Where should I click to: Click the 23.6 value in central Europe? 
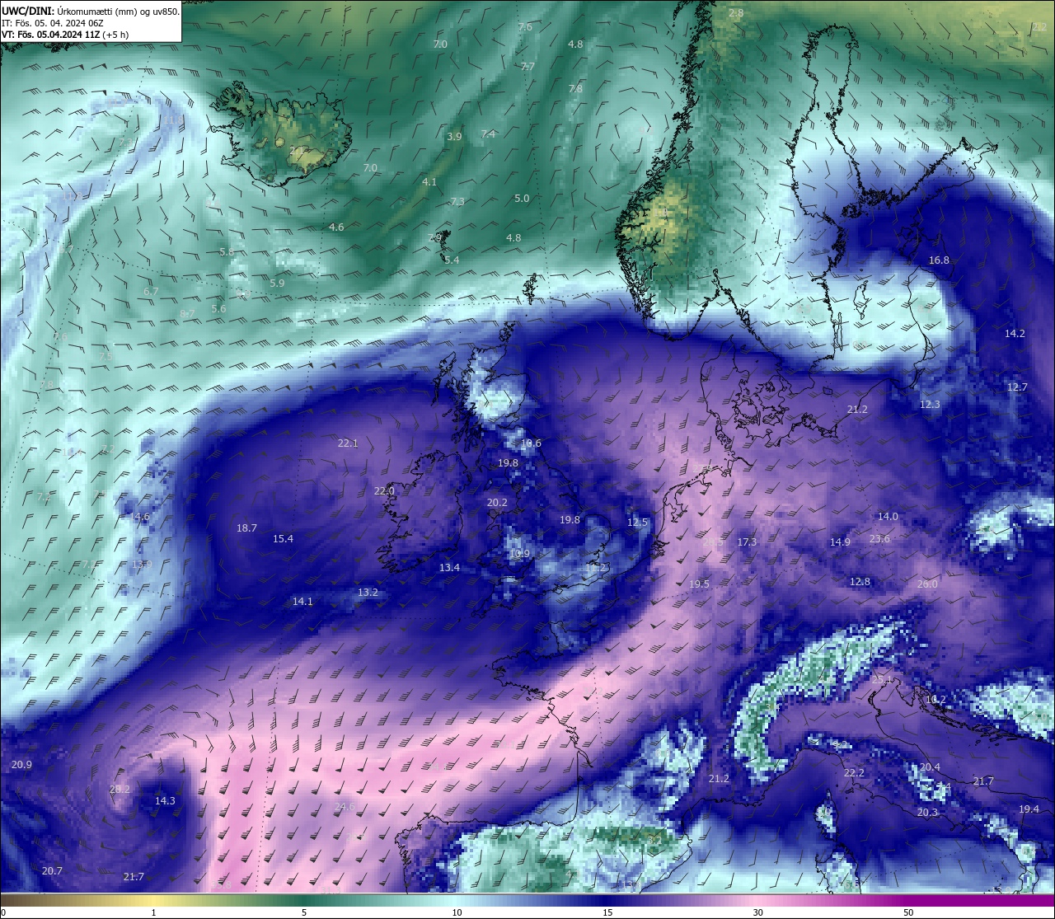[x=879, y=539]
